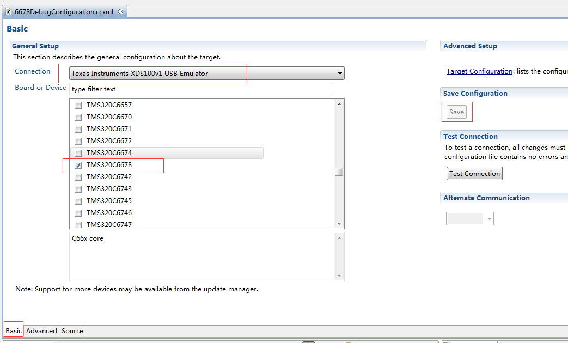
Task: Switch to the Advanced tab
Action: [x=41, y=330]
